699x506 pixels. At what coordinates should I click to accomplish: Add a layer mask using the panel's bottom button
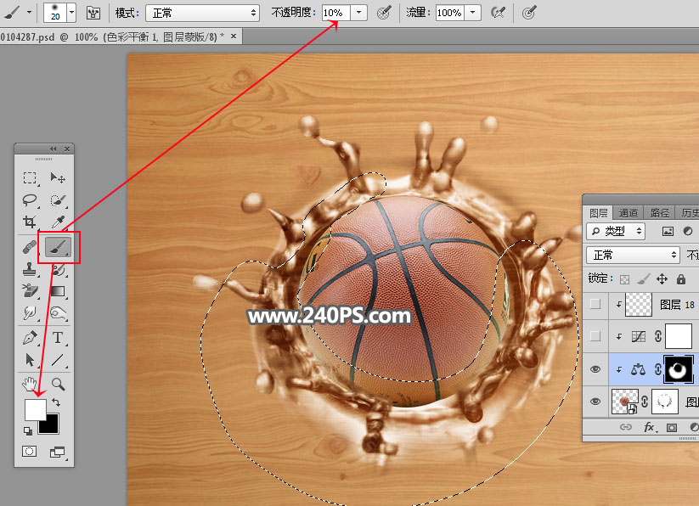671,428
